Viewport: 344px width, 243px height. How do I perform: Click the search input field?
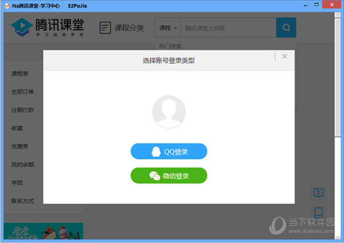[x=228, y=28]
